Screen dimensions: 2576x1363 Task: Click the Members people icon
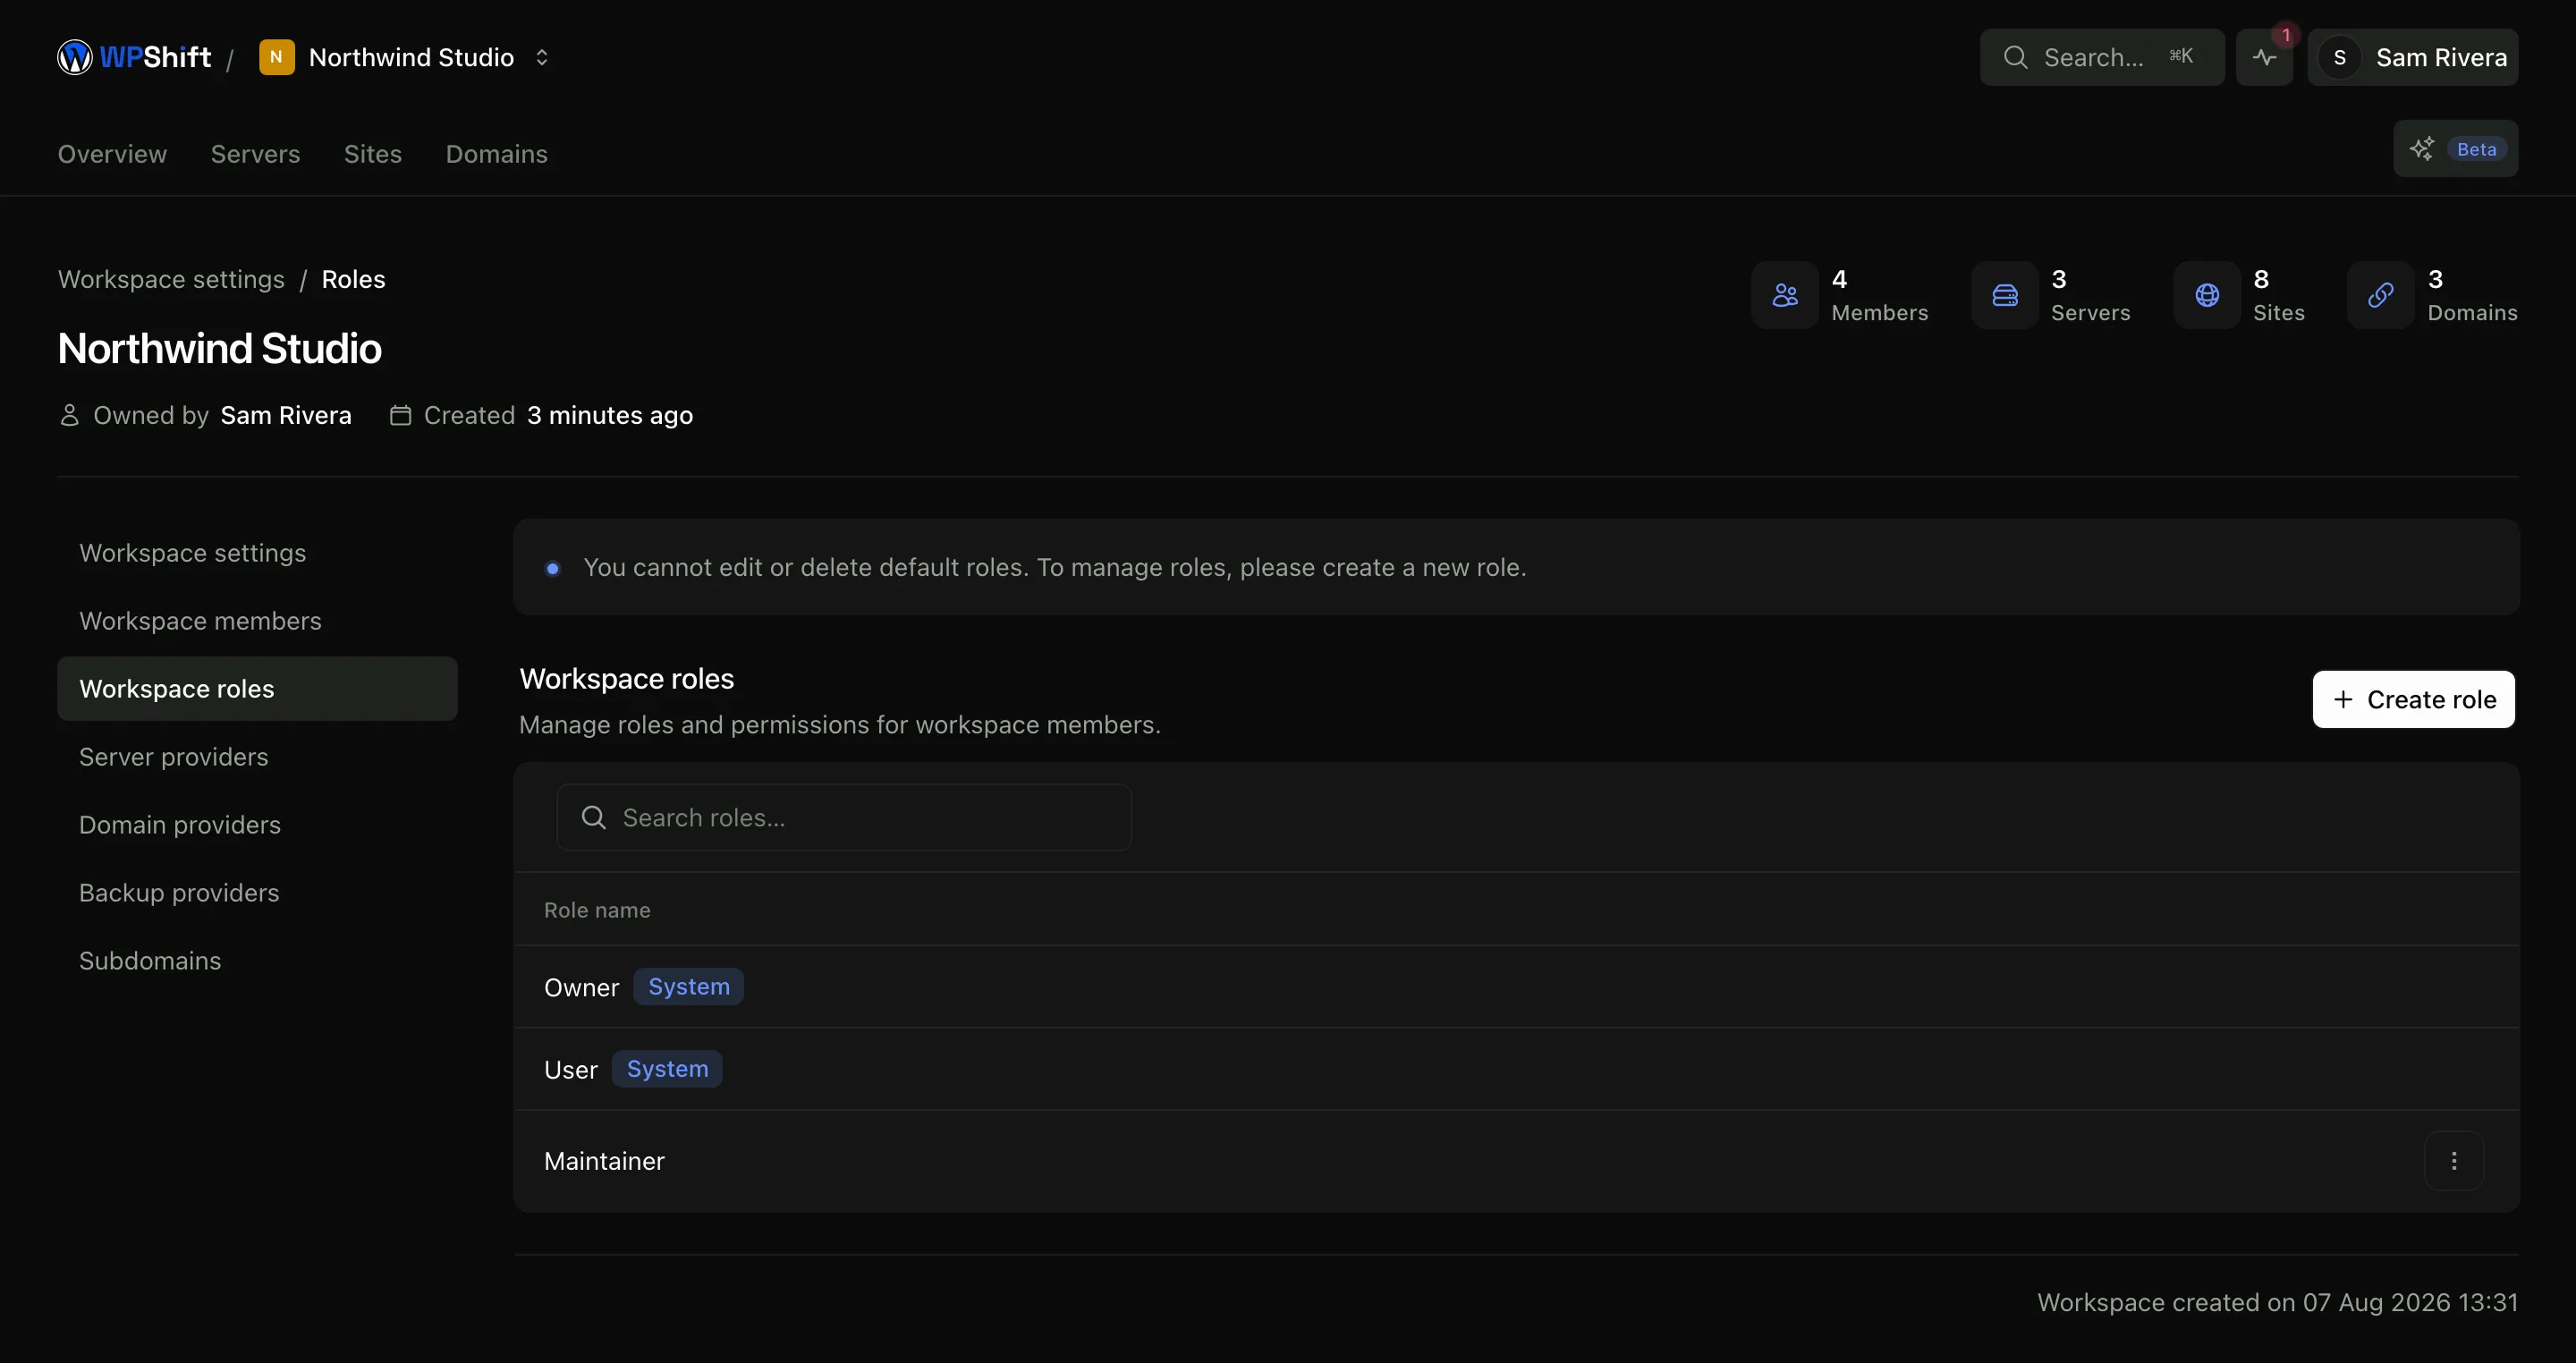point(1785,295)
